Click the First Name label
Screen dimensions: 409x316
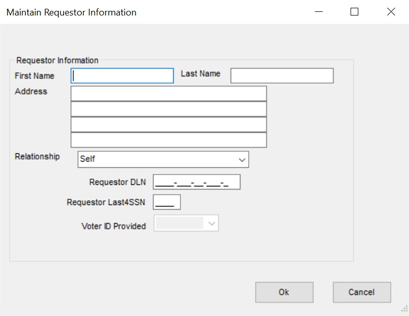[35, 76]
